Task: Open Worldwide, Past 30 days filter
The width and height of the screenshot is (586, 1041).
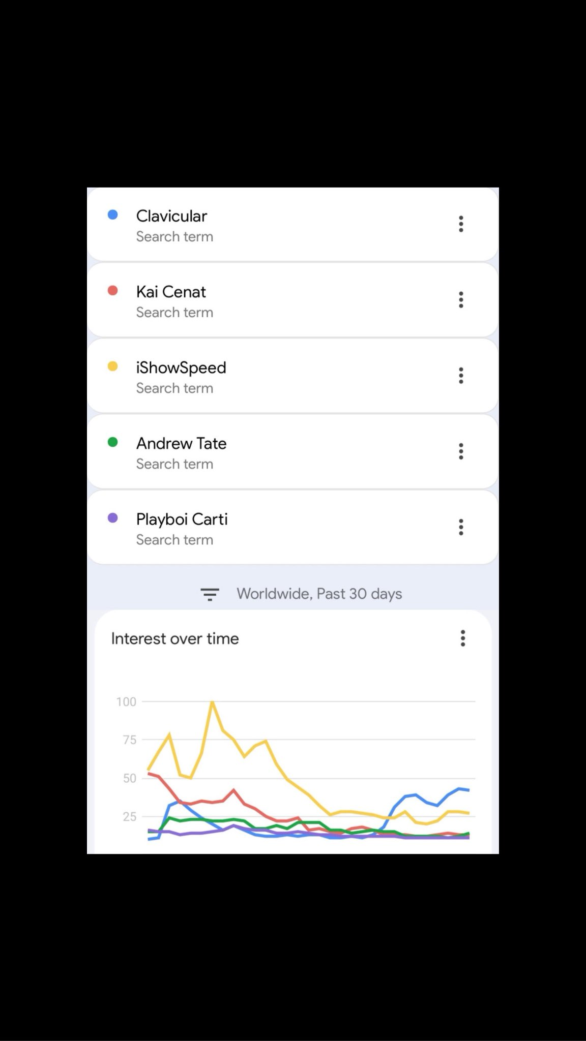Action: click(x=319, y=594)
